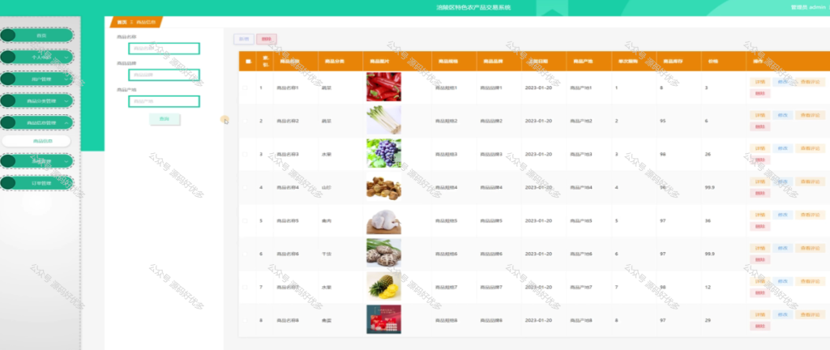Image resolution: width=830 pixels, height=350 pixels.
Task: Toggle the select-all checkbox in table header
Action: point(247,62)
